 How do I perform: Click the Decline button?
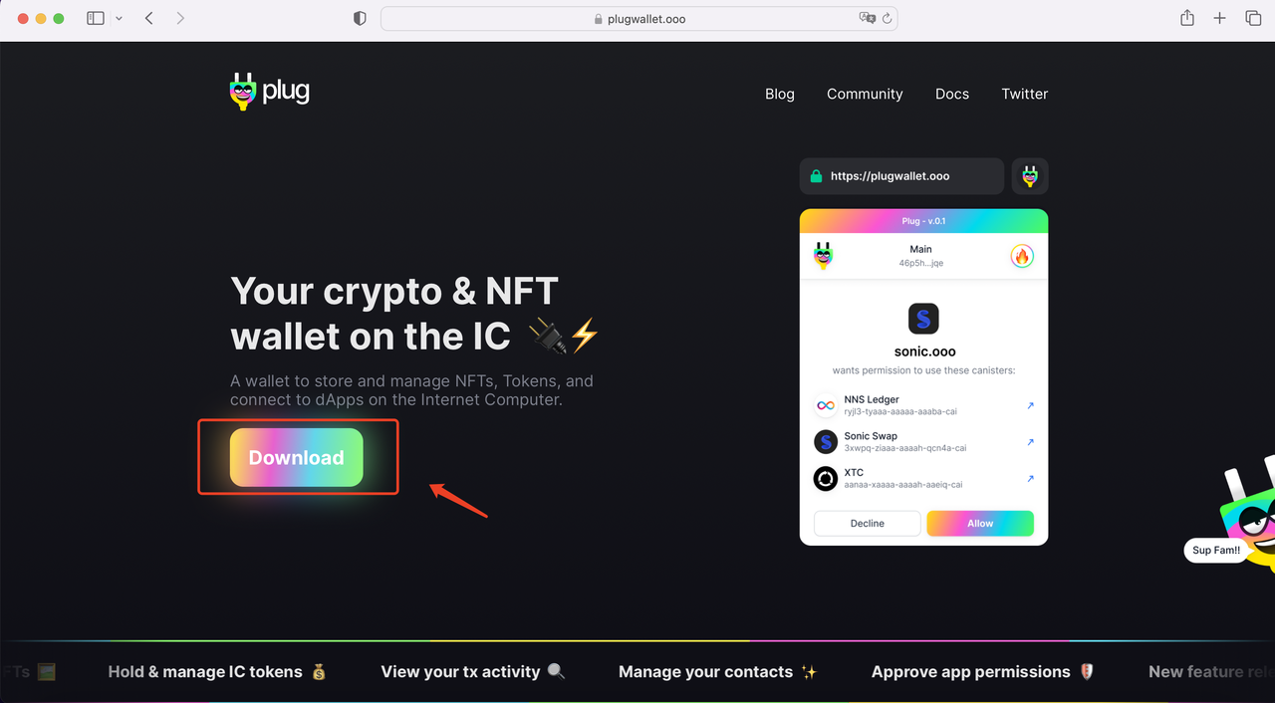click(868, 523)
